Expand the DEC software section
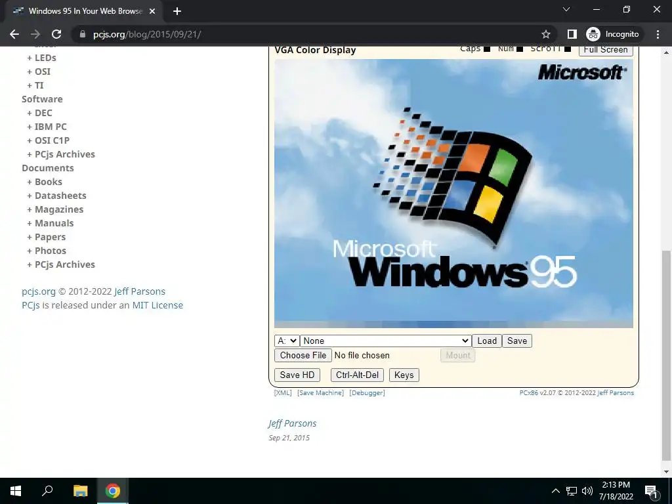The image size is (672, 504). [39, 113]
